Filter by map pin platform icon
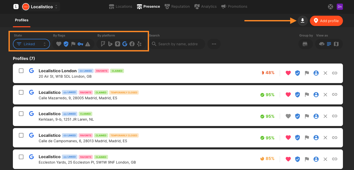The width and height of the screenshot is (354, 170). tap(118, 44)
